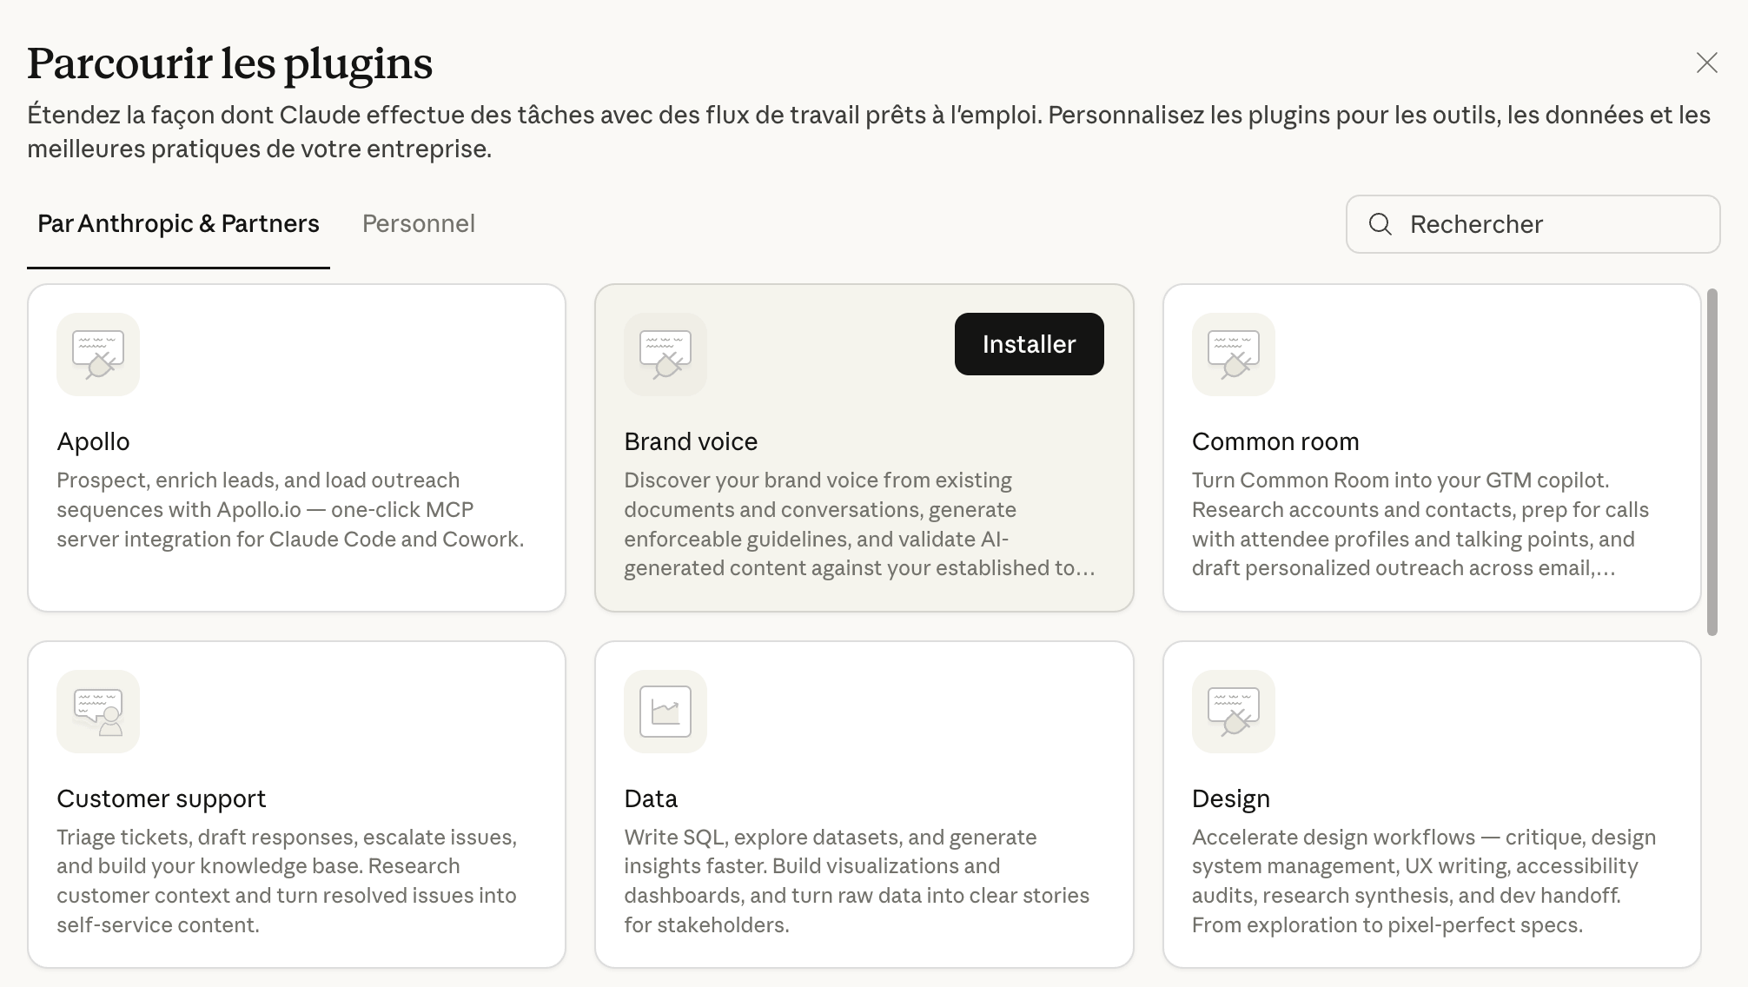
Task: Open the Customer support title
Action: point(162,798)
